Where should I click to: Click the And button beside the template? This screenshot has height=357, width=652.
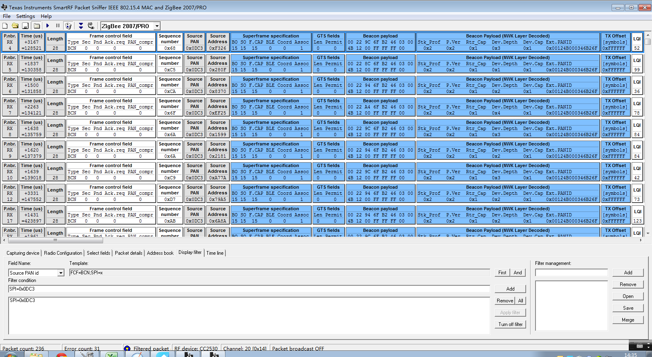518,273
